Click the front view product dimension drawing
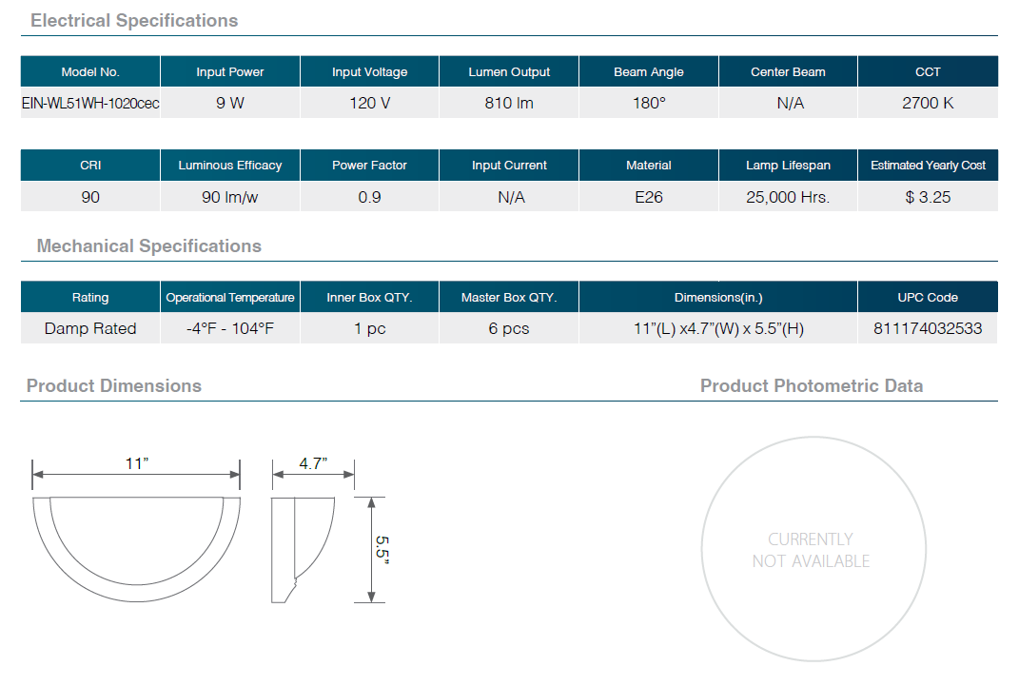1019x686 pixels. point(135,549)
